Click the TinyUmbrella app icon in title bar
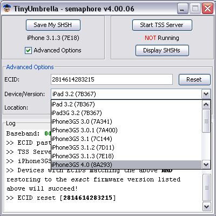 pyautogui.click(x=7, y=9)
